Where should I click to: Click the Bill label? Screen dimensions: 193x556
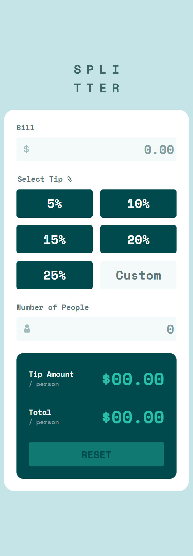[x=25, y=127]
